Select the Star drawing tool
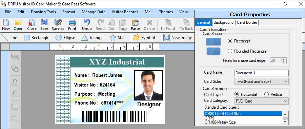Screen dimensions: 305x129 [117, 38]
